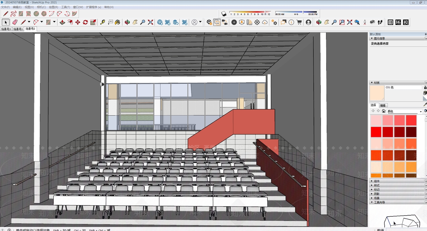The height and width of the screenshot is (231, 427).
Task: Pin the default tray panel
Action: pos(425,34)
